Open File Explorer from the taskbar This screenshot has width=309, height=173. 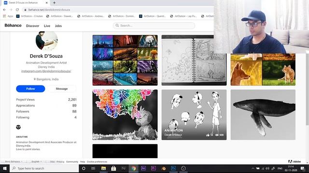tap(103, 168)
